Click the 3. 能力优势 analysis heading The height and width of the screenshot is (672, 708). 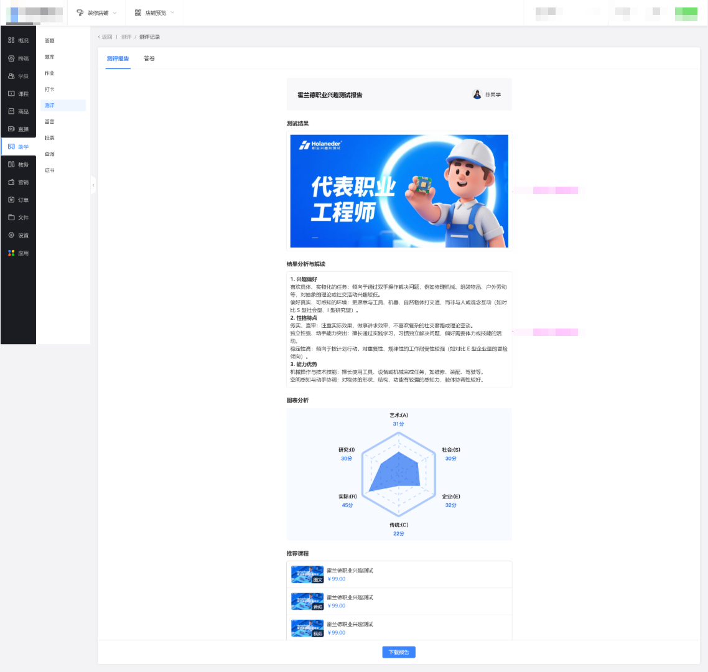[x=304, y=364]
